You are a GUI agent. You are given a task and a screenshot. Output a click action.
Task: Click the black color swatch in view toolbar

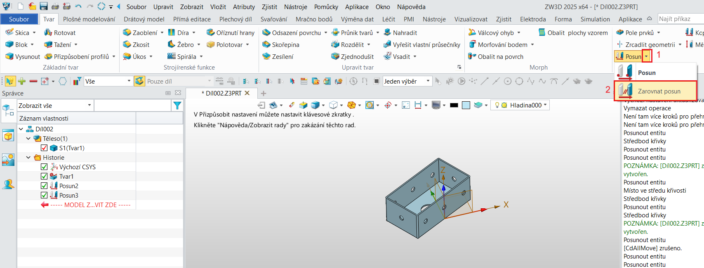tap(454, 105)
